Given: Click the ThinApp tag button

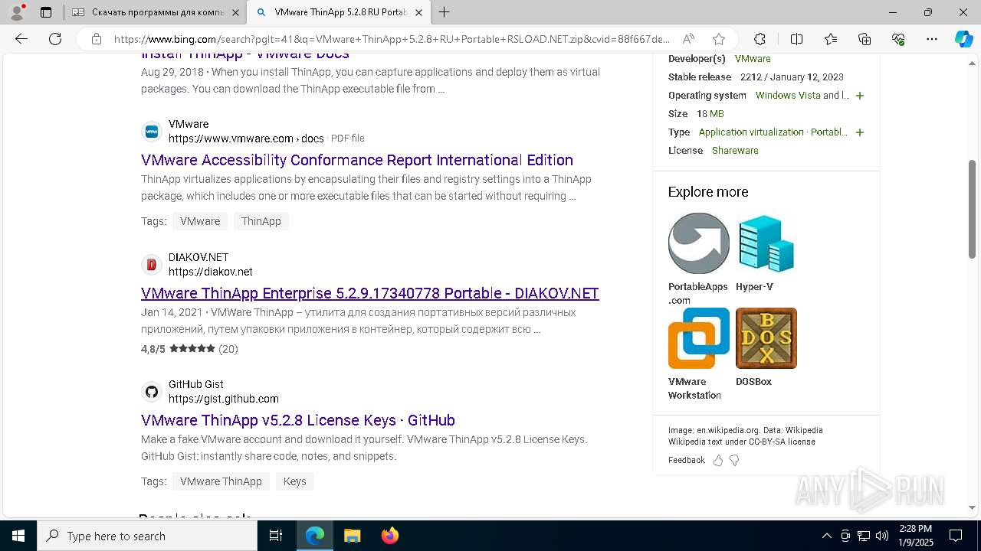Looking at the screenshot, I should click(261, 221).
